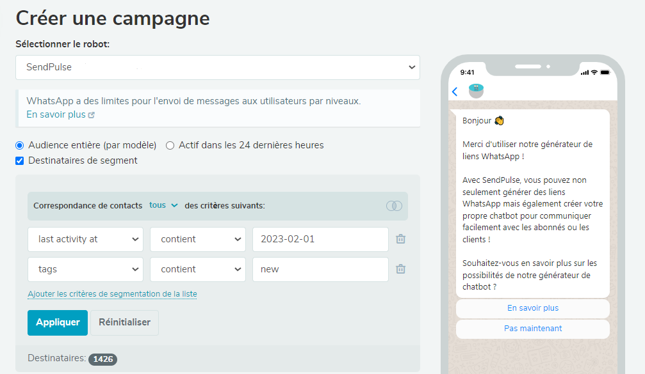Image resolution: width=645 pixels, height=374 pixels.
Task: Enable the 'Destinataires de segment' checkbox
Action: pyautogui.click(x=19, y=160)
